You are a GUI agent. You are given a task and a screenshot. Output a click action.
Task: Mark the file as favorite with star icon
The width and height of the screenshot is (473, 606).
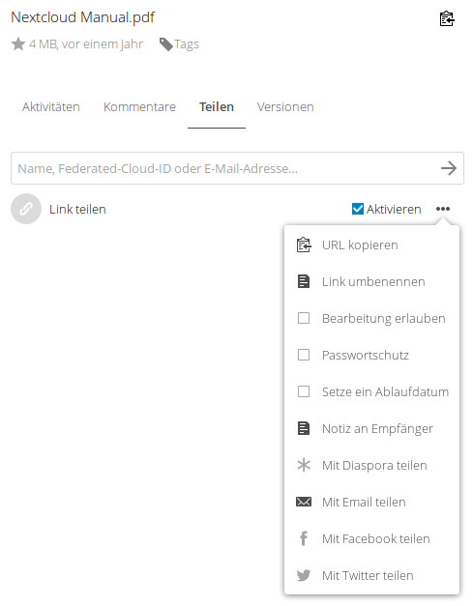click(x=18, y=44)
